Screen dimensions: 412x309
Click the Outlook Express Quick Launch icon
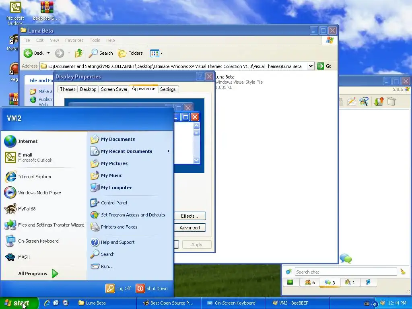point(56,303)
